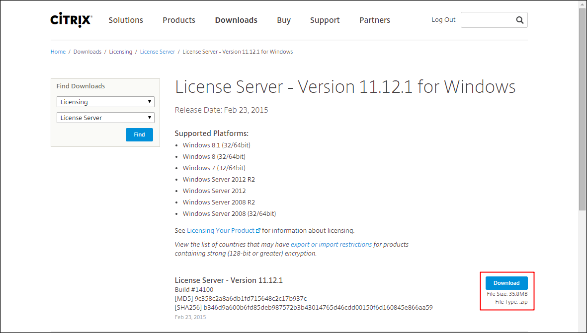Go to Home breadcrumb link

pyautogui.click(x=58, y=52)
